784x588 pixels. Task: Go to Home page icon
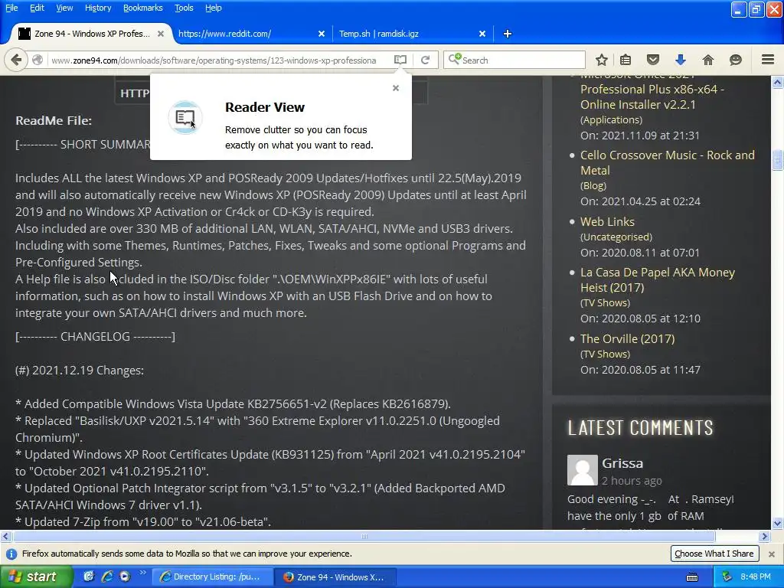pyautogui.click(x=708, y=60)
